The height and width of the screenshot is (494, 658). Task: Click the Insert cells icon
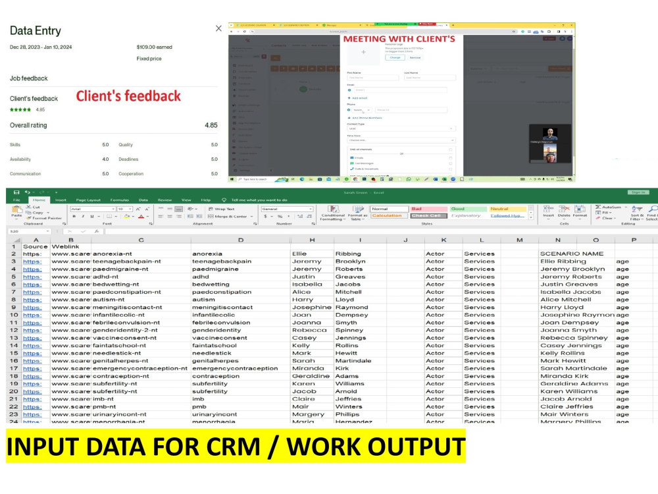[x=548, y=209]
